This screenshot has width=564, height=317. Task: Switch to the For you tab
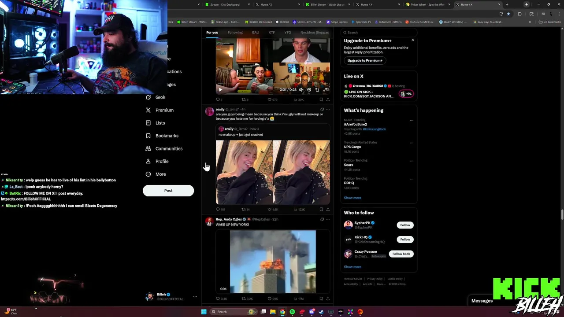212,33
